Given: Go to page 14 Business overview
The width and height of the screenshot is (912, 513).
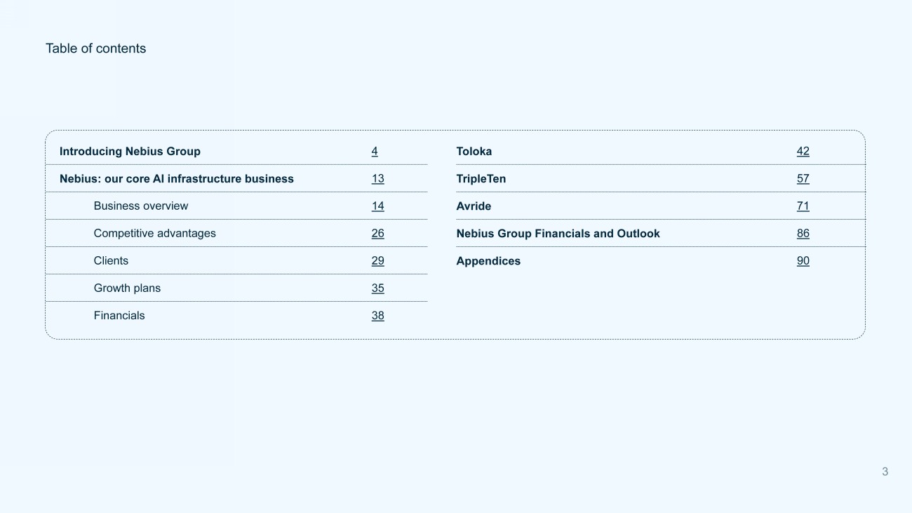Looking at the screenshot, I should coord(377,206).
